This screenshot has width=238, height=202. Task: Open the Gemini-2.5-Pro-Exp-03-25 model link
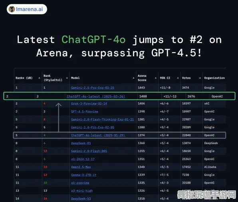93,88
